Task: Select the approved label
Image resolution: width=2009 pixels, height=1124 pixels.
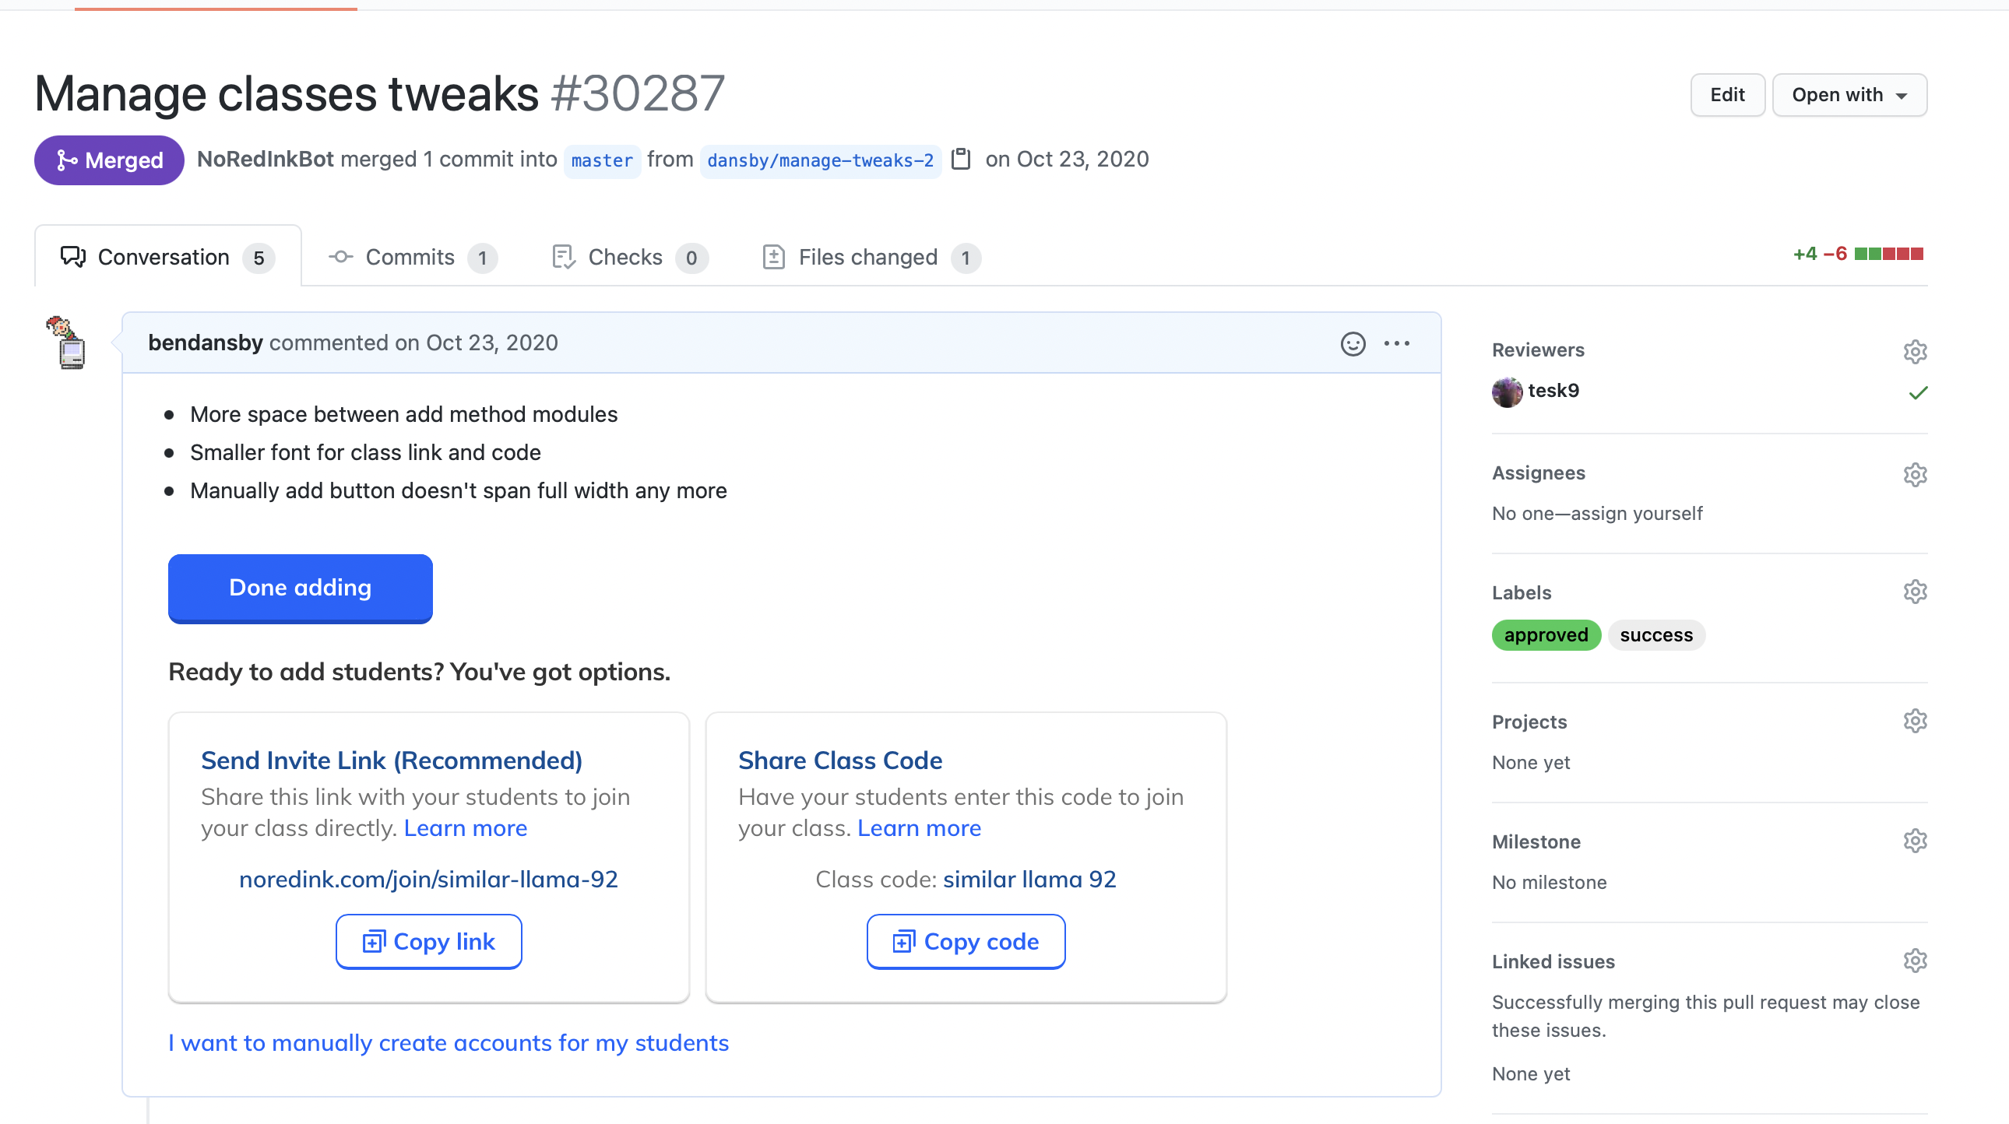Action: (x=1545, y=635)
